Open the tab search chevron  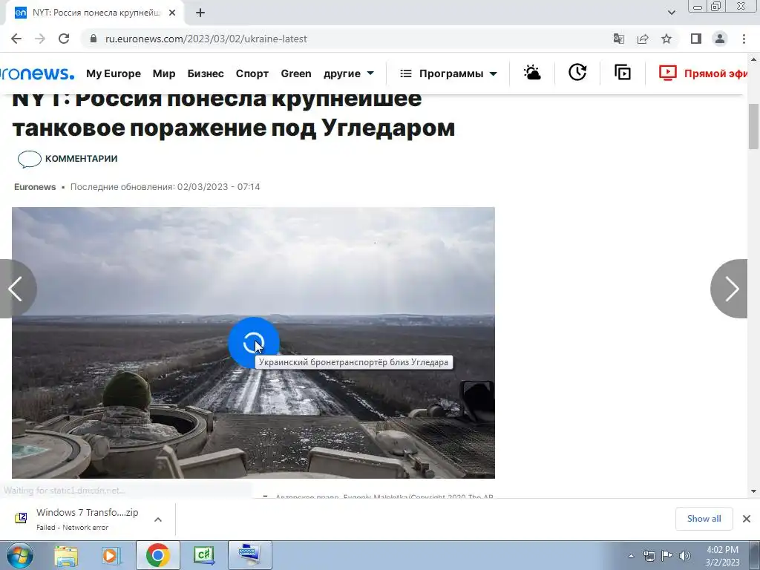[671, 13]
